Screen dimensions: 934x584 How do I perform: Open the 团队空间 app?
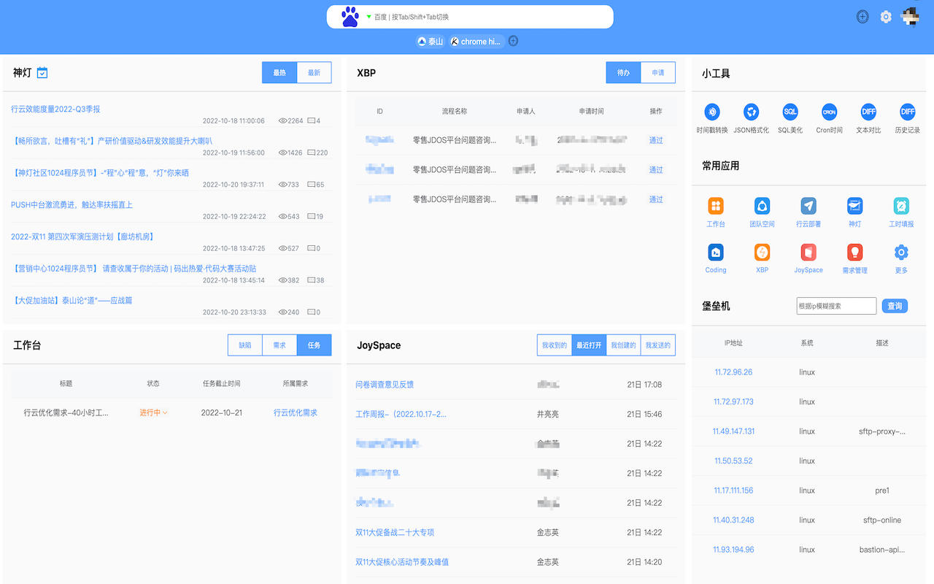[x=762, y=212]
